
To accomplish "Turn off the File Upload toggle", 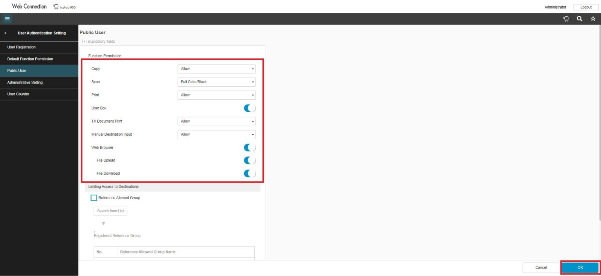I will click(249, 160).
